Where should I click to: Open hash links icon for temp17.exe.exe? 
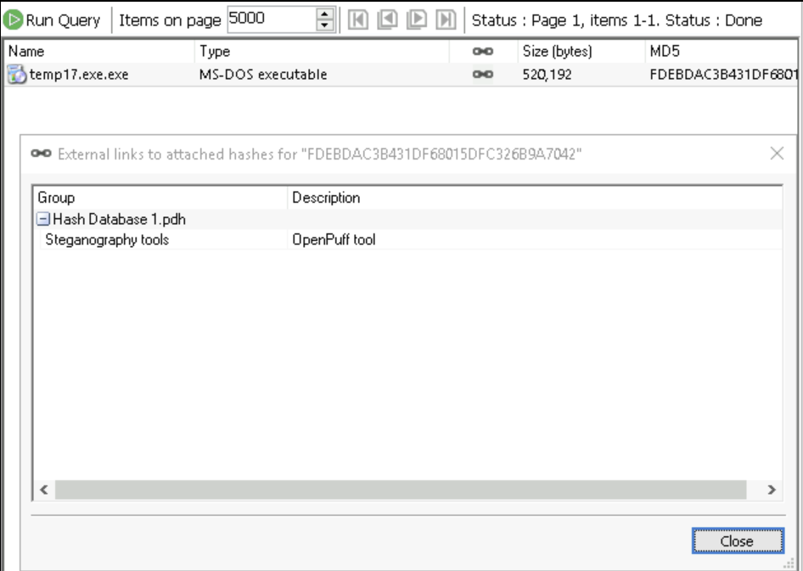pyautogui.click(x=483, y=75)
